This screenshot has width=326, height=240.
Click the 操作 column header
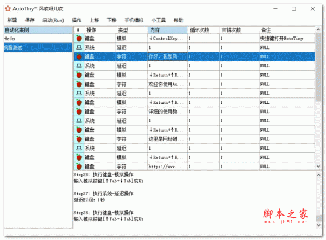[x=100, y=30]
